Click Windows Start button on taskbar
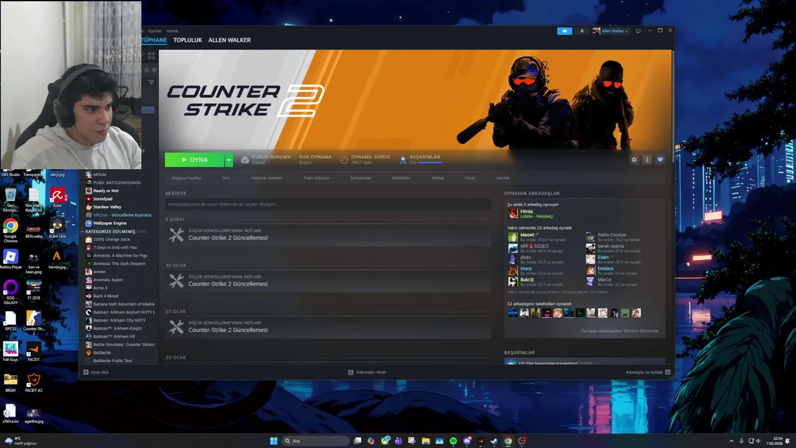Screen dimensions: 796x448 274,441
